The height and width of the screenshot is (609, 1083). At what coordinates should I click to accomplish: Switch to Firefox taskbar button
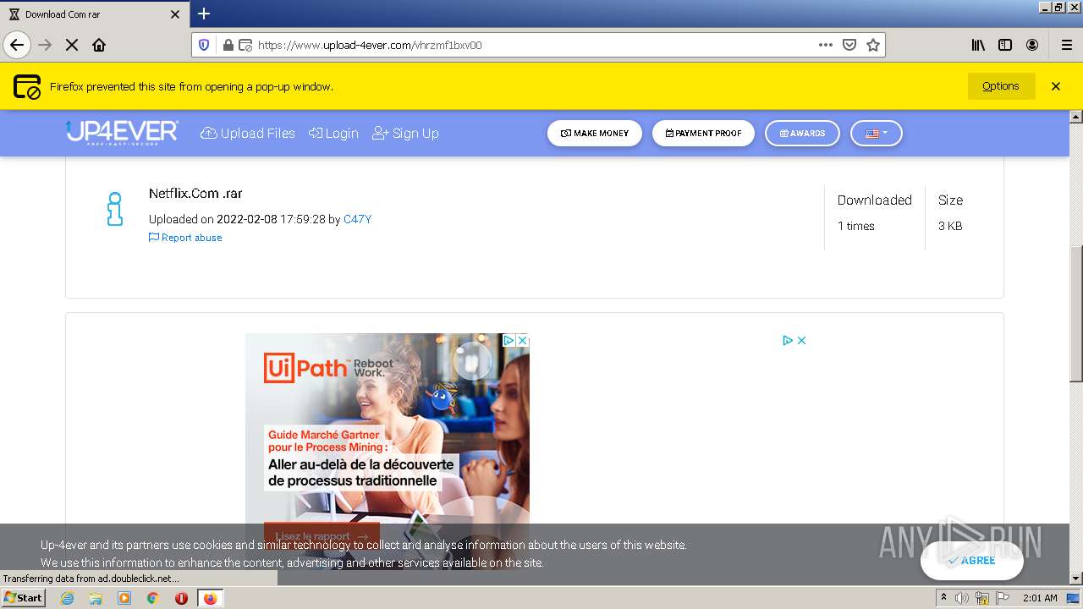210,598
